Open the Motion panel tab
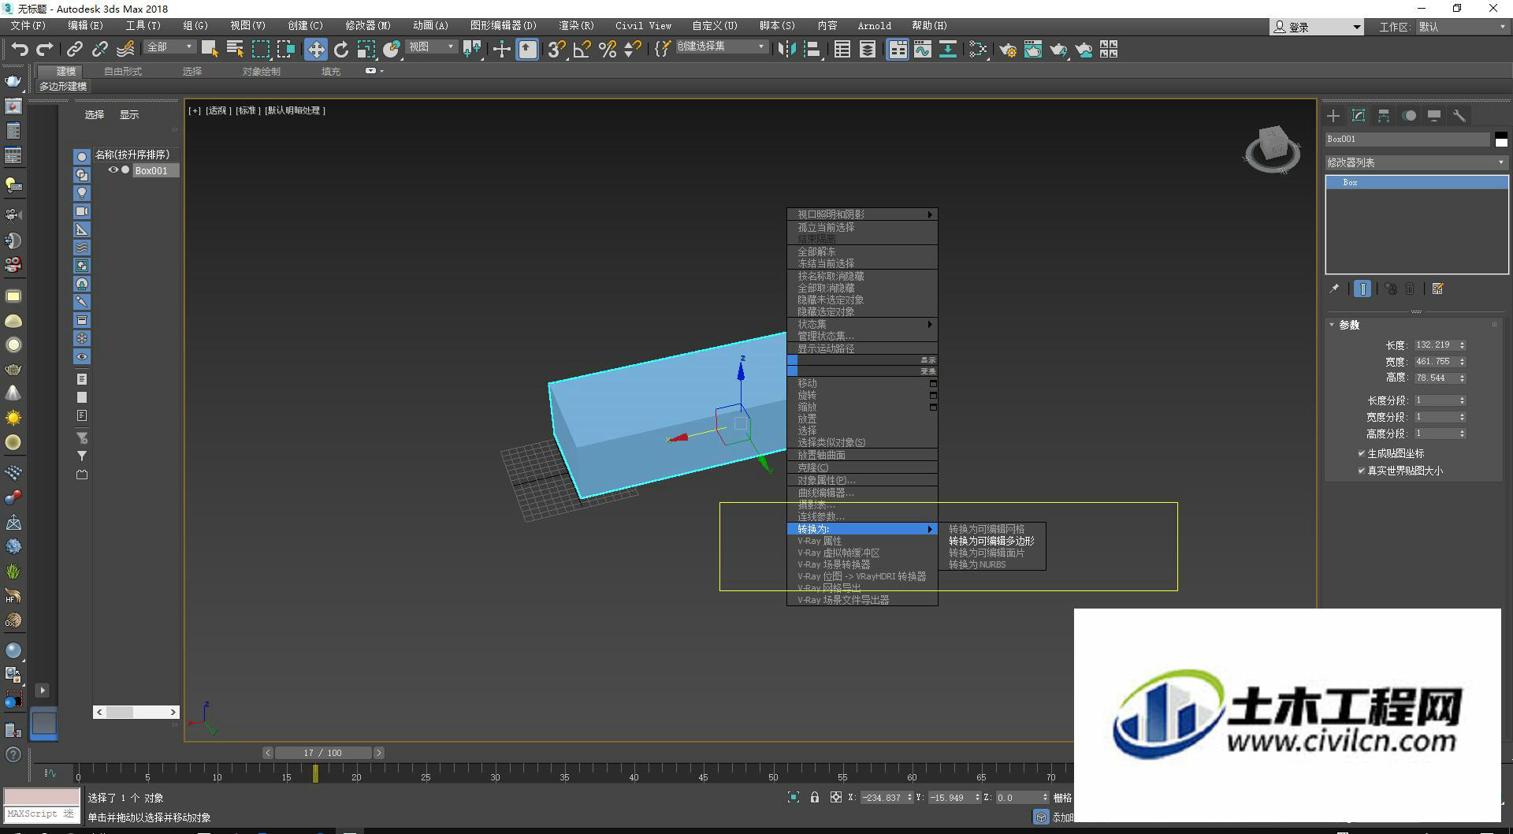 tap(1409, 116)
